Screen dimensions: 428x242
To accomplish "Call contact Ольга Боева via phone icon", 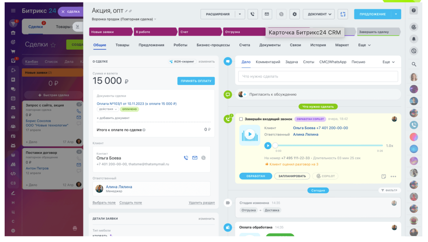I will (186, 158).
